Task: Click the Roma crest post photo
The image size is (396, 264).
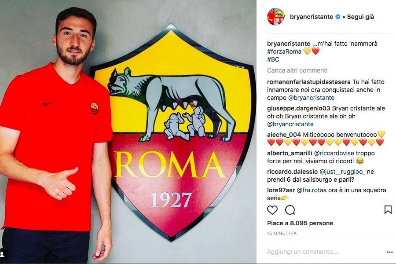Action: click(x=128, y=132)
